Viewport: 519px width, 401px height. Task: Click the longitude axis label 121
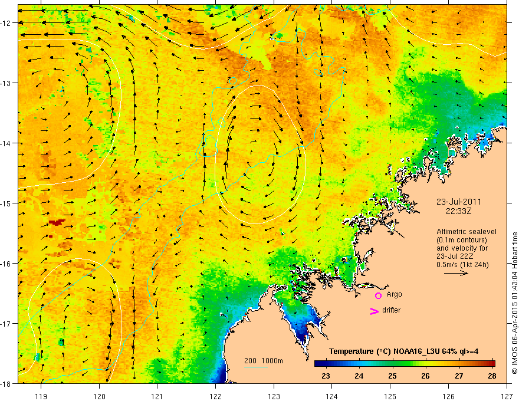coord(157,396)
